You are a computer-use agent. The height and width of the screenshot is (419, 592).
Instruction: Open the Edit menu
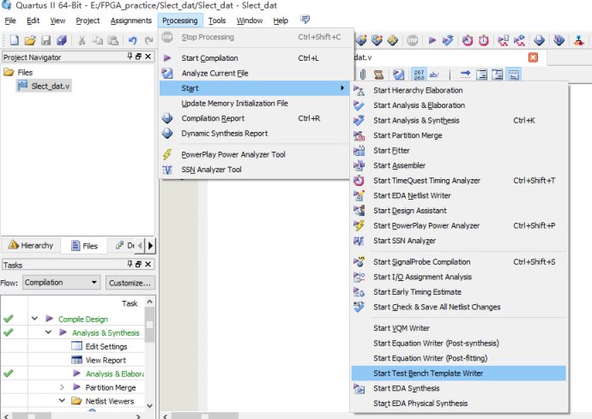point(33,21)
